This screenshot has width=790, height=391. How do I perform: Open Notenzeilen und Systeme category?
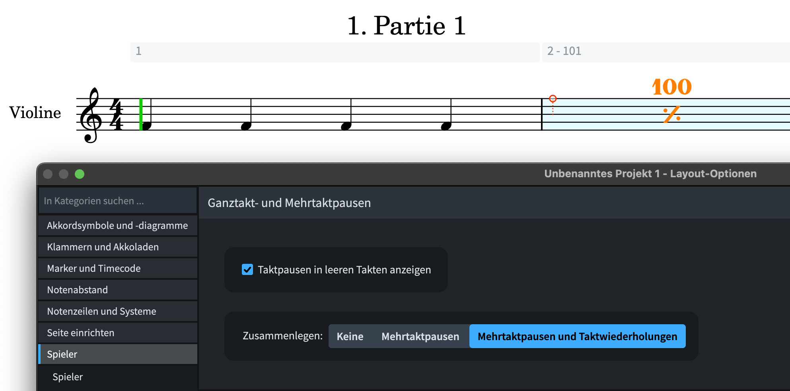(x=118, y=311)
